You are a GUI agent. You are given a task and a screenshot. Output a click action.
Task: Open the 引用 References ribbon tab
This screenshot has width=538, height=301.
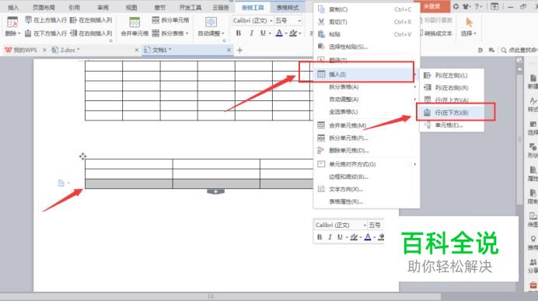74,7
